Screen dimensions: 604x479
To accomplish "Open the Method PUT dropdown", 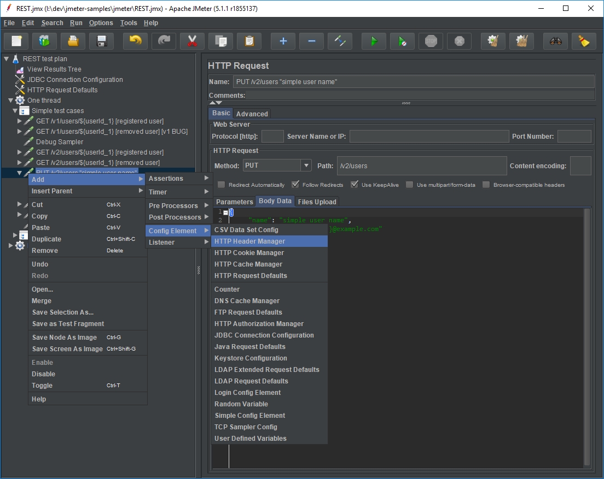I will coord(306,165).
